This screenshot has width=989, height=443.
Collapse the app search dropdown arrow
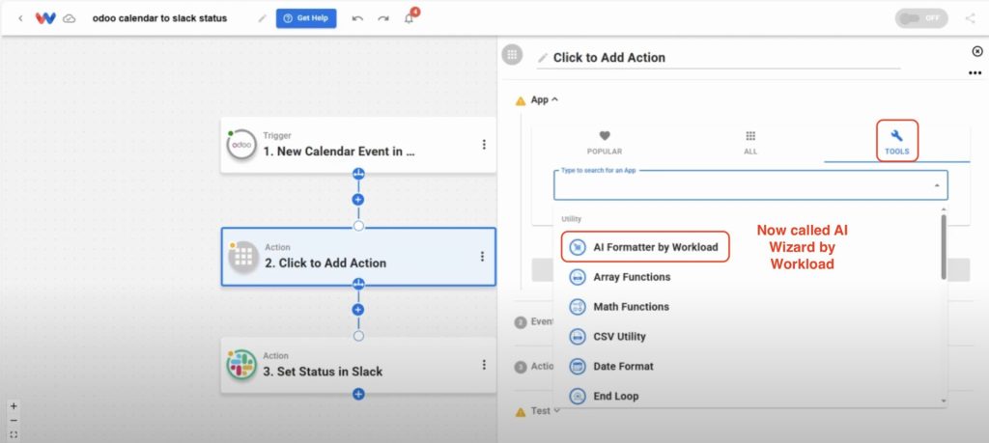937,186
